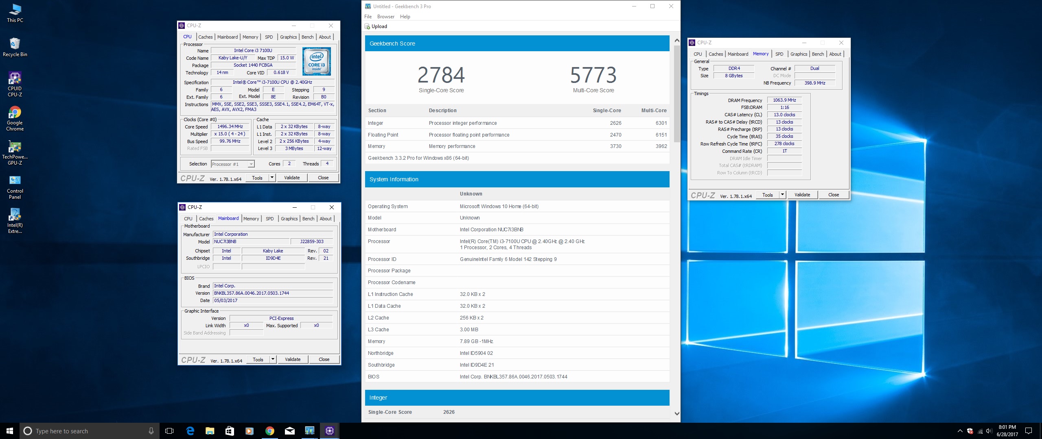Open Graphics tab in Mainboard CPU-Z window
The height and width of the screenshot is (439, 1042).
coord(289,219)
